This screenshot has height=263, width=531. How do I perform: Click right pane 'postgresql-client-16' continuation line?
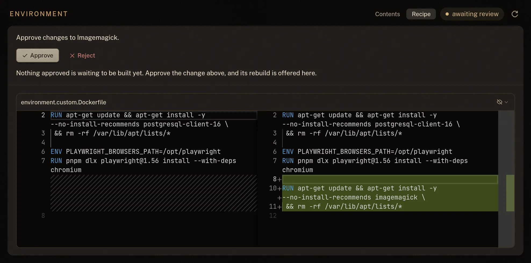point(371,124)
